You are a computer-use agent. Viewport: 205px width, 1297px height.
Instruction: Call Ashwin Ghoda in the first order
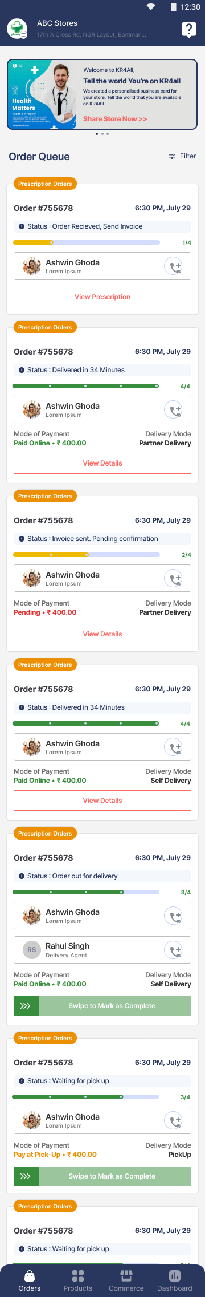point(173,266)
